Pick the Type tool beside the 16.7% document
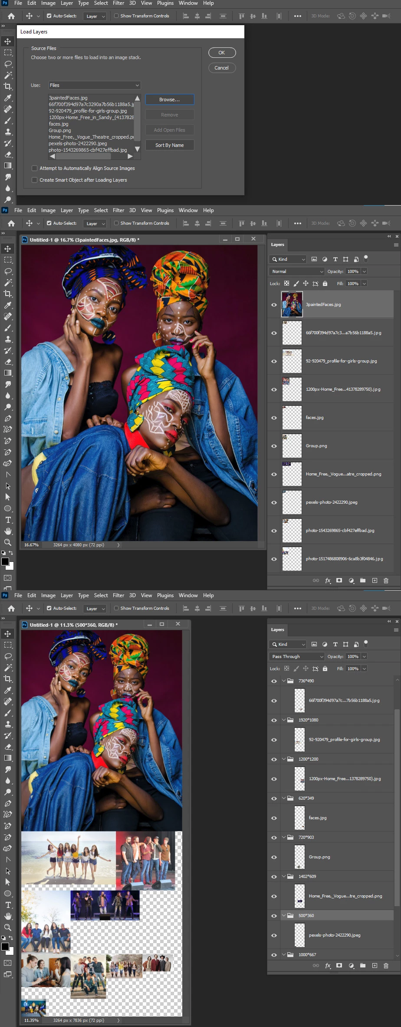 tap(8, 520)
